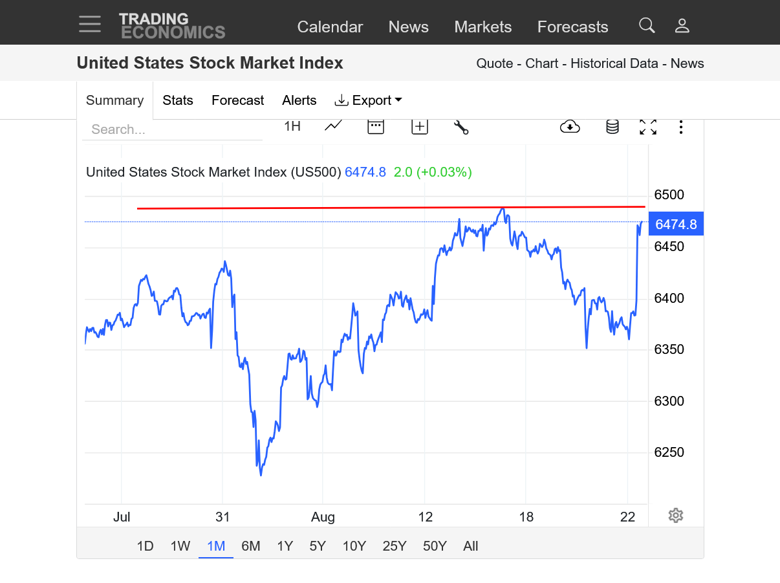Open the database stack icon
Viewport: 780px width, 583px height.
tap(612, 127)
